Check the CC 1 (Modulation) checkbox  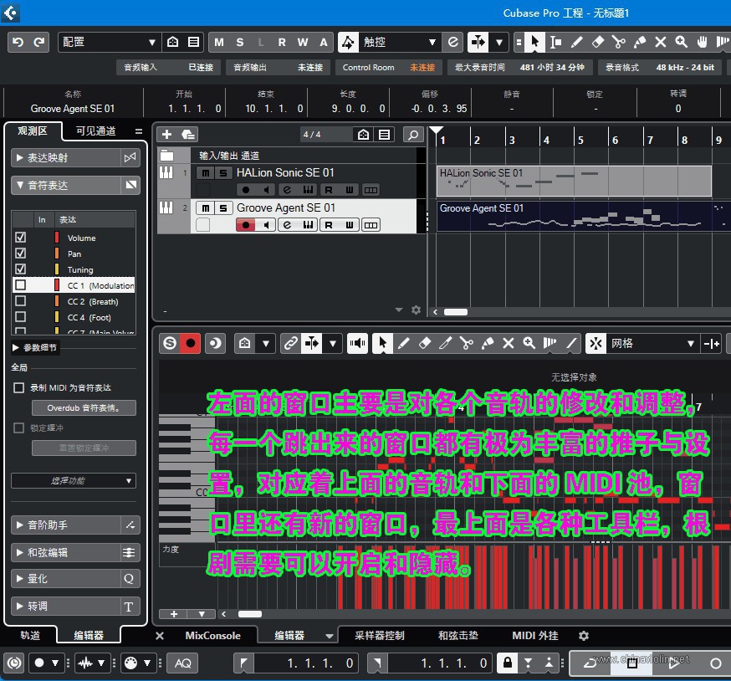coord(21,285)
